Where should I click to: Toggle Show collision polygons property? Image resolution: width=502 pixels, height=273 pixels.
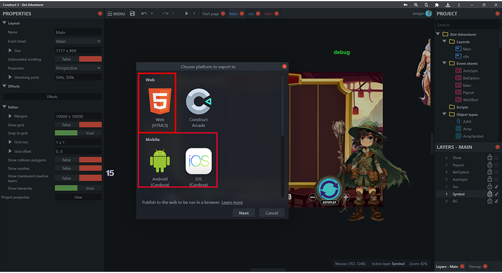[78, 160]
